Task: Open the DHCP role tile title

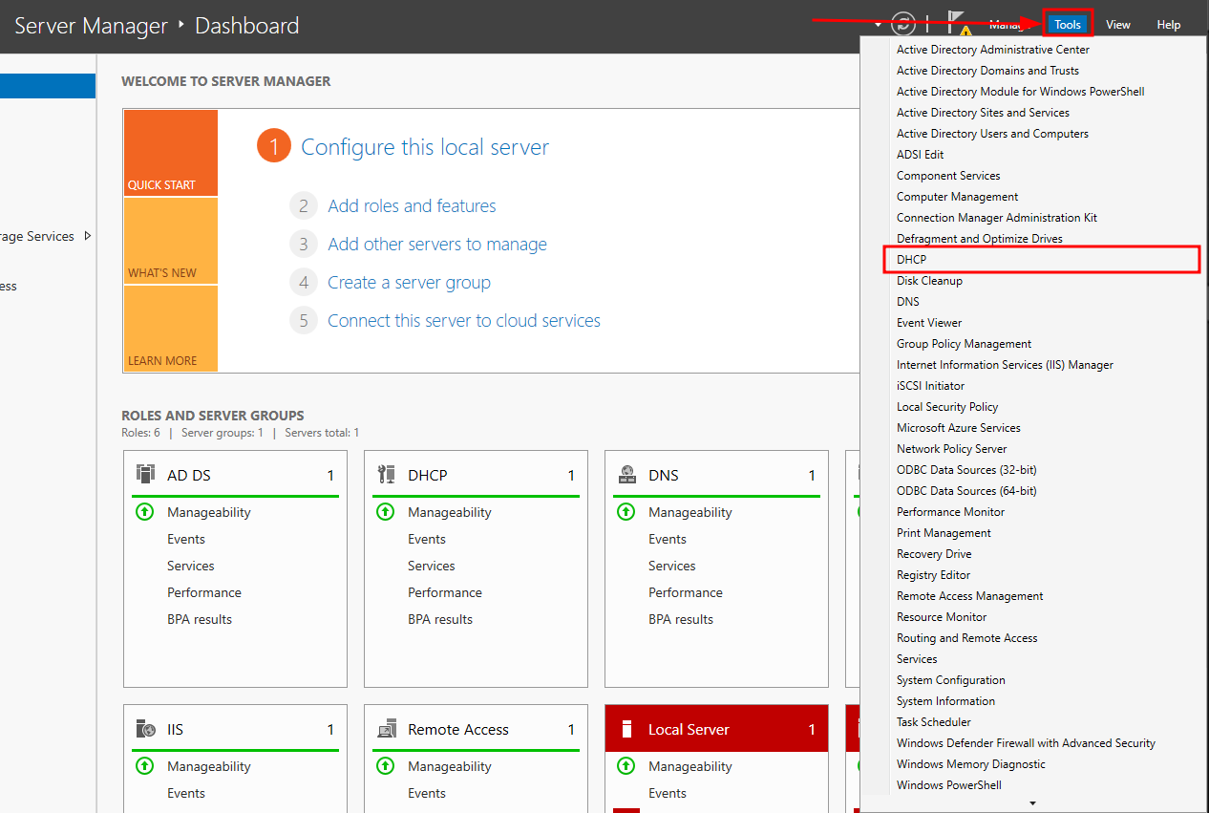Action: click(x=427, y=475)
